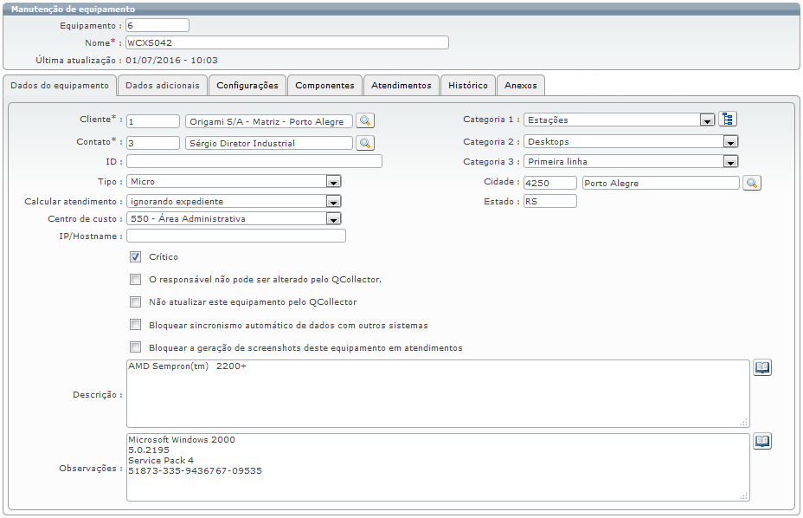Screen dimensions: 803x518
Task: Switch to the Configurações tab
Action: (247, 86)
